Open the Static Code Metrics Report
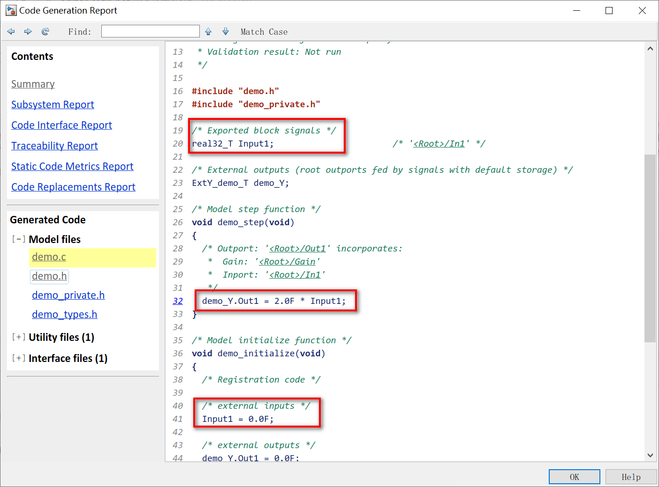Screen dimensions: 659x487 coord(72,167)
